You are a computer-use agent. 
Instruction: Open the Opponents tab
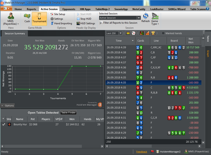click(x=69, y=9)
